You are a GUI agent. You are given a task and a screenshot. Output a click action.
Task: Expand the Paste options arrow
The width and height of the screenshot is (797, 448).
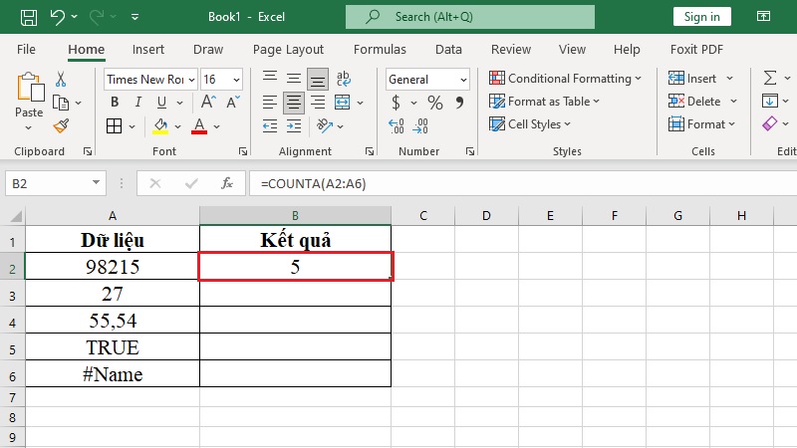pyautogui.click(x=29, y=128)
